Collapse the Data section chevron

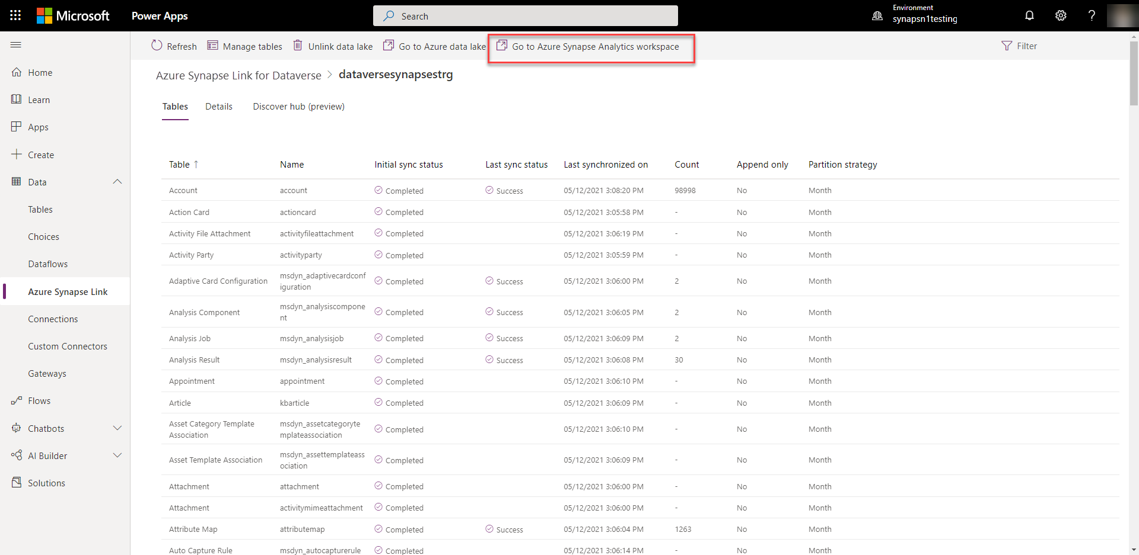tap(117, 181)
